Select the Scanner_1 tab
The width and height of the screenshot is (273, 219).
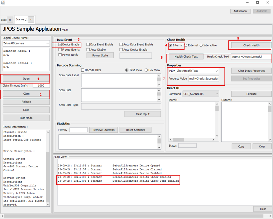(x=22, y=20)
